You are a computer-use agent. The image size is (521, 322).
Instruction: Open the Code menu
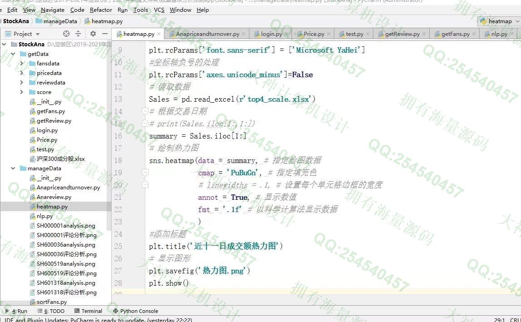(77, 10)
